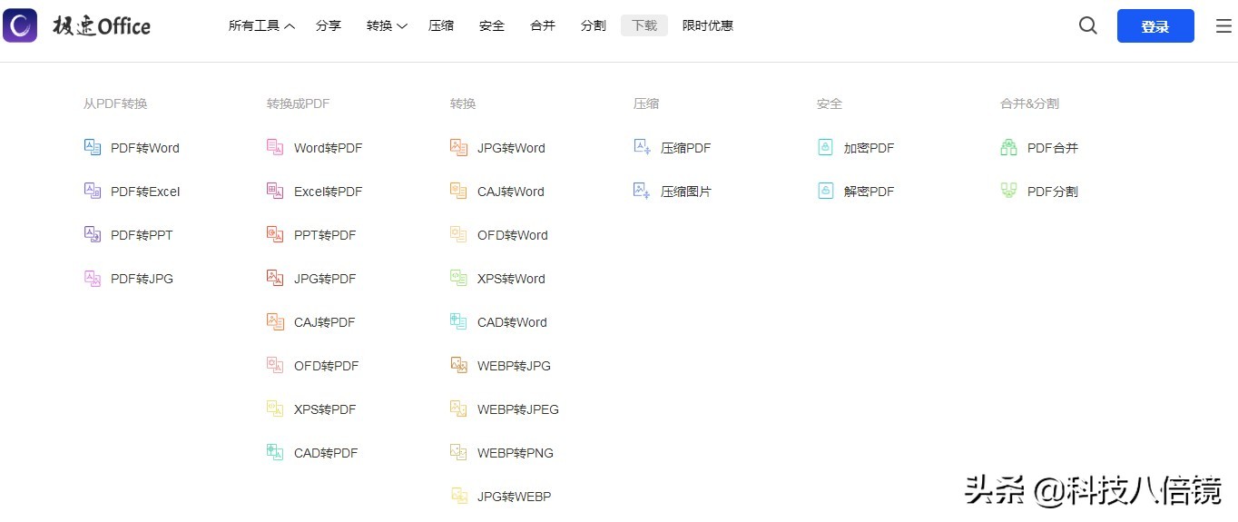Click the WEBP转JPG icon
The image size is (1238, 522).
click(458, 365)
